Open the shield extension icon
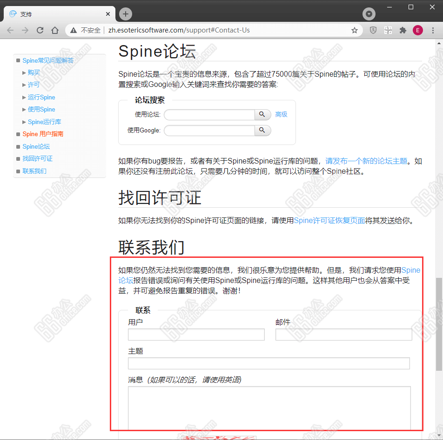This screenshot has width=443, height=440. (373, 30)
